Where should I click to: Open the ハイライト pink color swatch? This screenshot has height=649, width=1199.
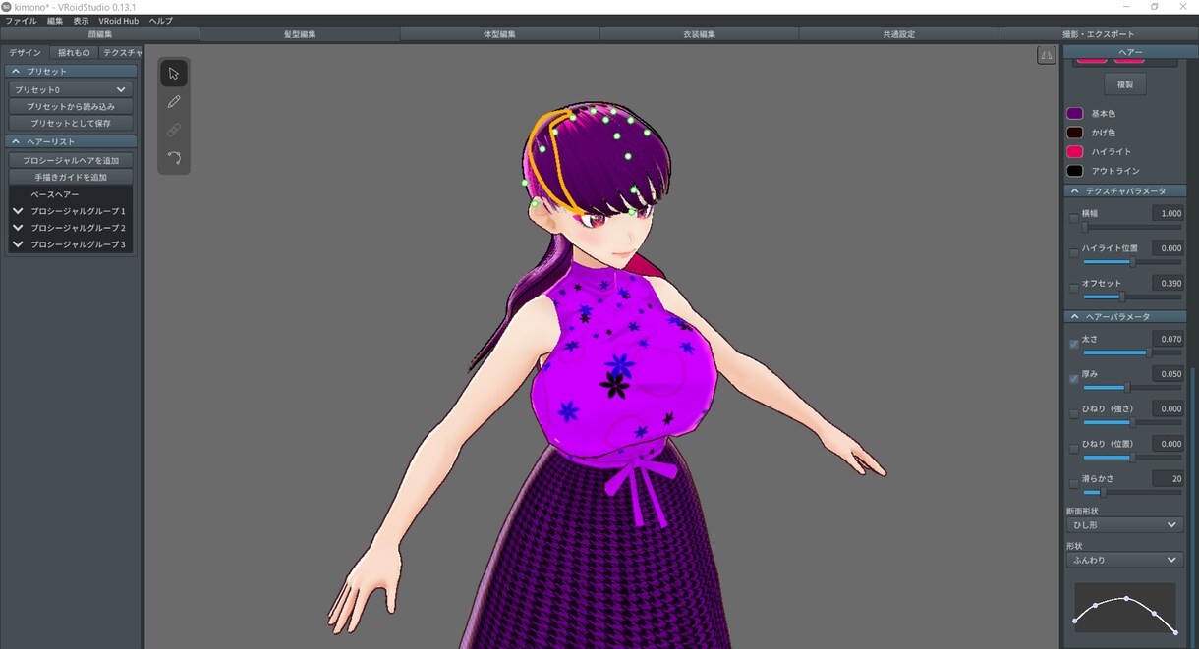[x=1075, y=151]
